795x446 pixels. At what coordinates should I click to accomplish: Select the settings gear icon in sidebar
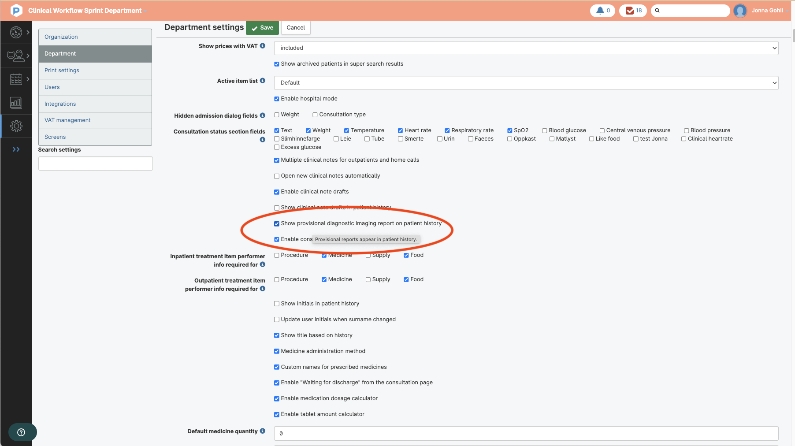click(16, 126)
